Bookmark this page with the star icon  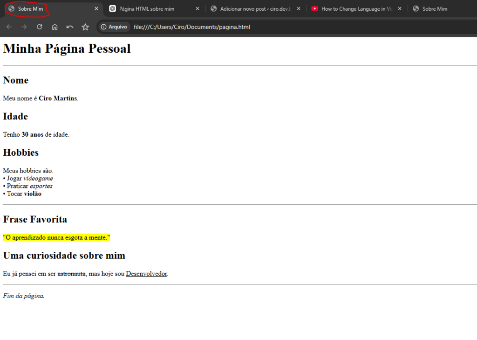tap(85, 27)
